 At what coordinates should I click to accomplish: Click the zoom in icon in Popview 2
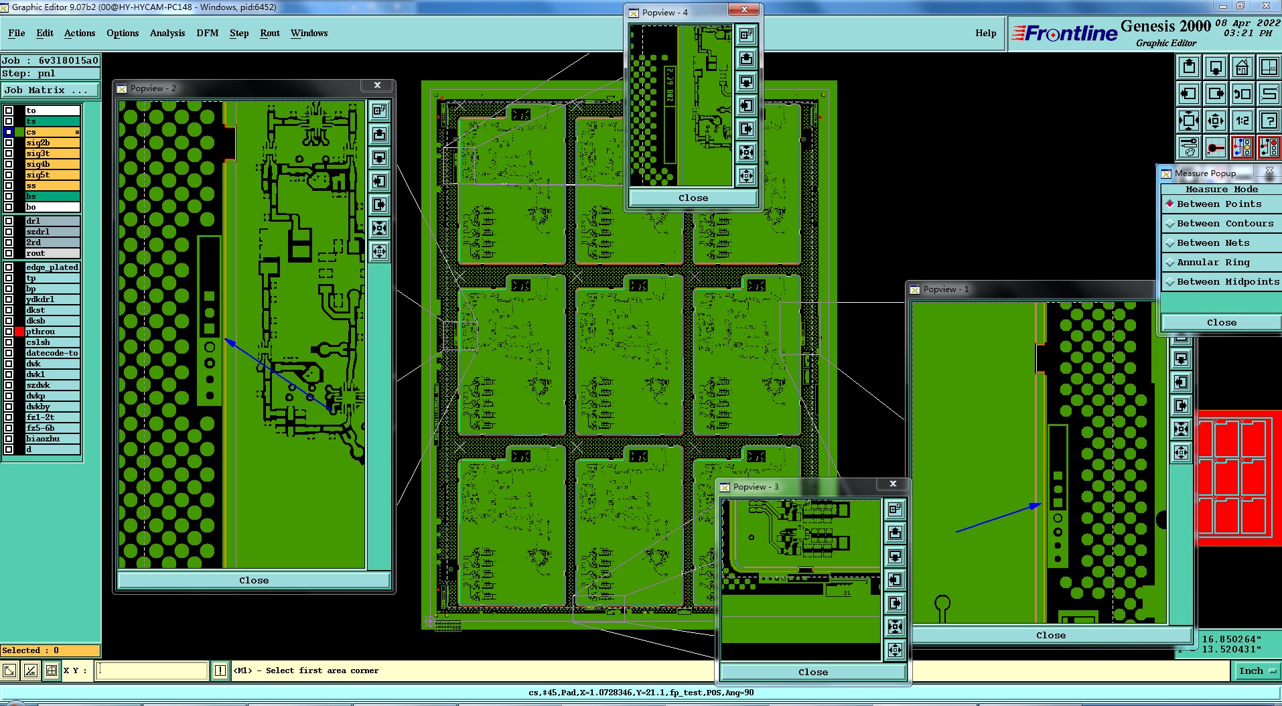click(x=379, y=228)
